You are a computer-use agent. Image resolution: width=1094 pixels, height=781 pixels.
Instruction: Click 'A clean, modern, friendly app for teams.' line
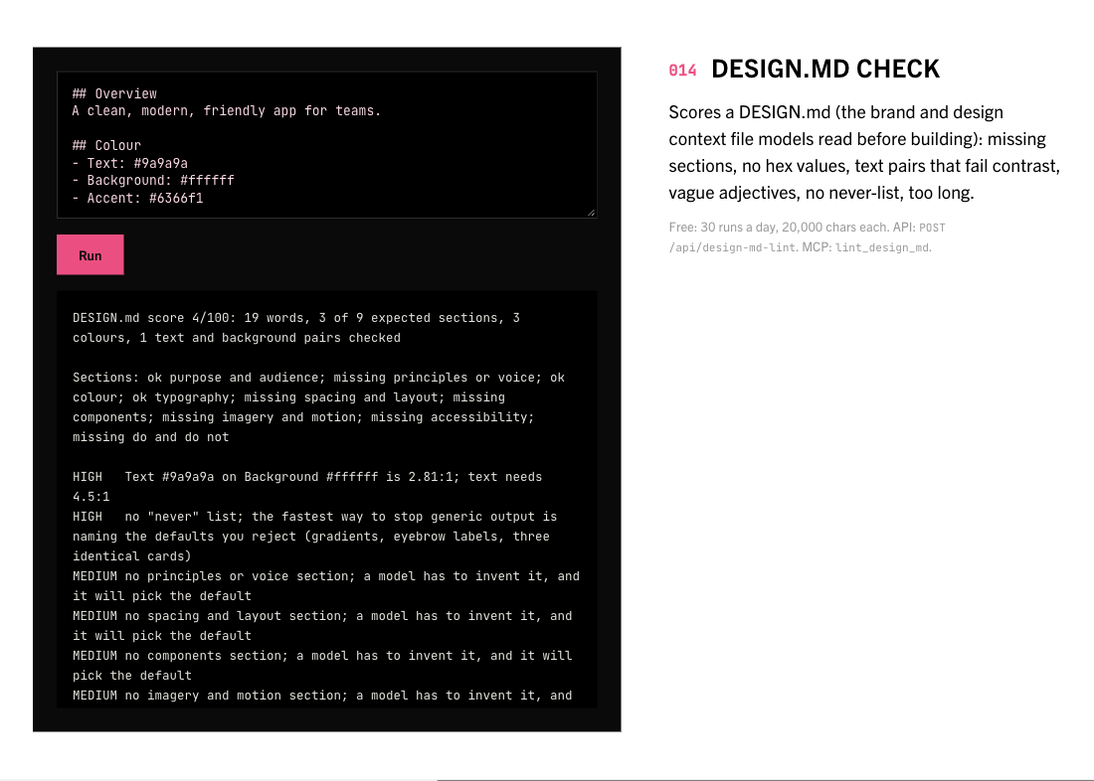tap(227, 111)
